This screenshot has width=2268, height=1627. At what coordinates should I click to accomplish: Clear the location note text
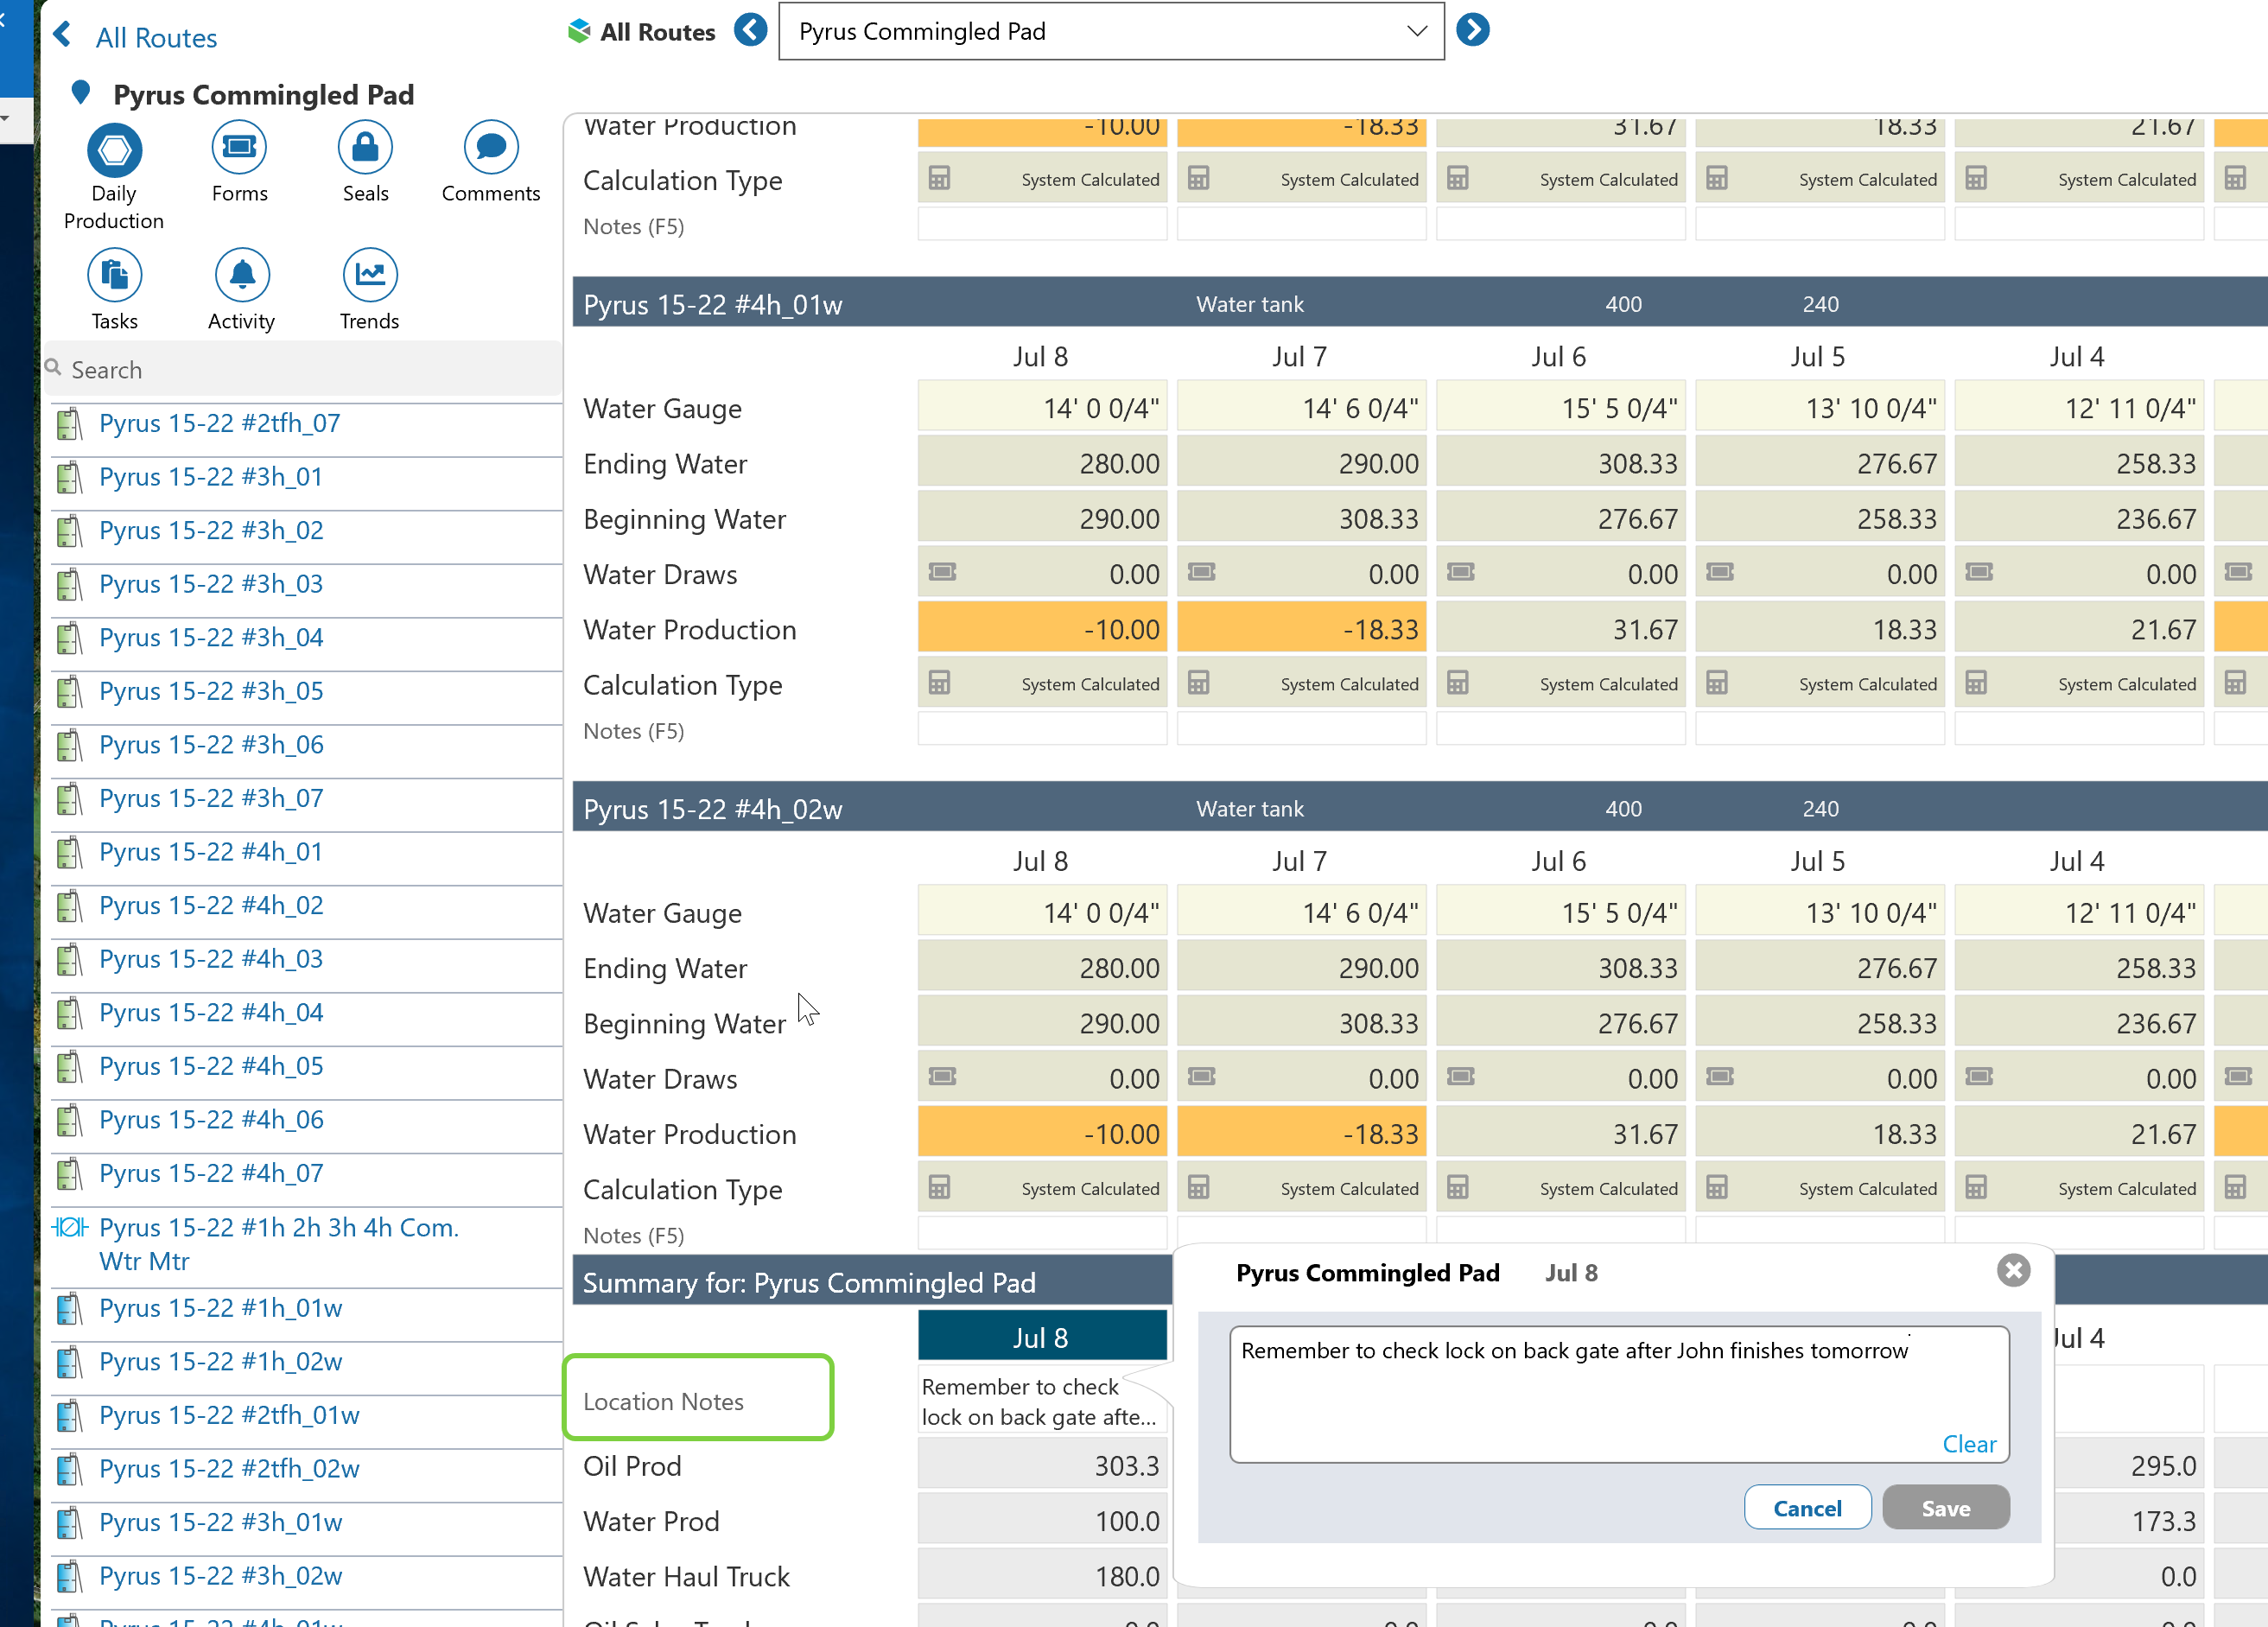tap(1968, 1443)
